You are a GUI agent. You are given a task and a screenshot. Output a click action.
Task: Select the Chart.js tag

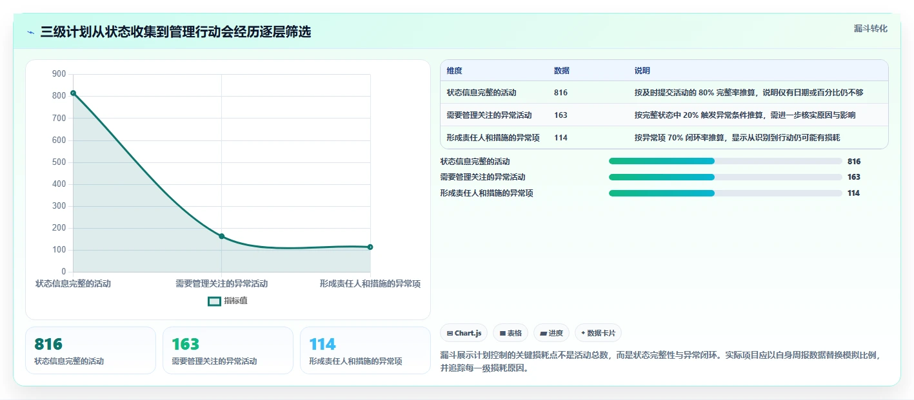[464, 333]
